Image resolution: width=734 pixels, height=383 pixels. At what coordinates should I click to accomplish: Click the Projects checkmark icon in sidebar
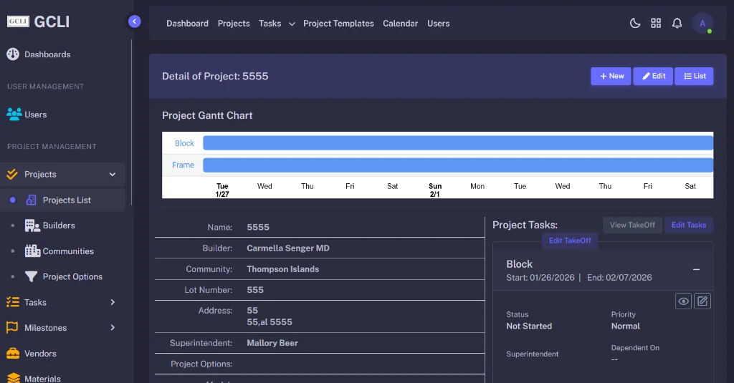pos(12,175)
